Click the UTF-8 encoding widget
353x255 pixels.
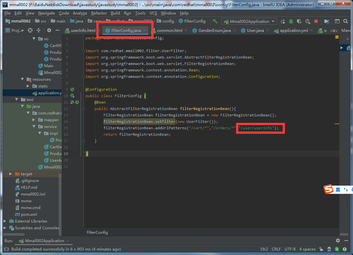[x=290, y=249]
